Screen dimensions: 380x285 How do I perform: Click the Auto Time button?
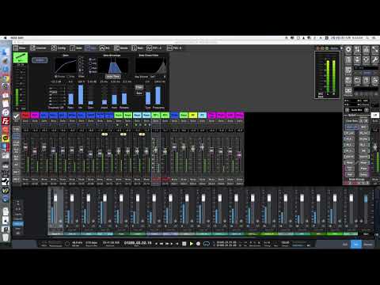pos(113,77)
